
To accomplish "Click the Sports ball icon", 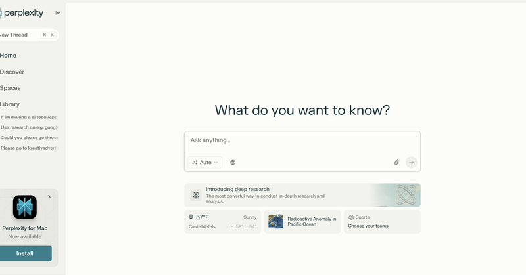I will click(351, 217).
